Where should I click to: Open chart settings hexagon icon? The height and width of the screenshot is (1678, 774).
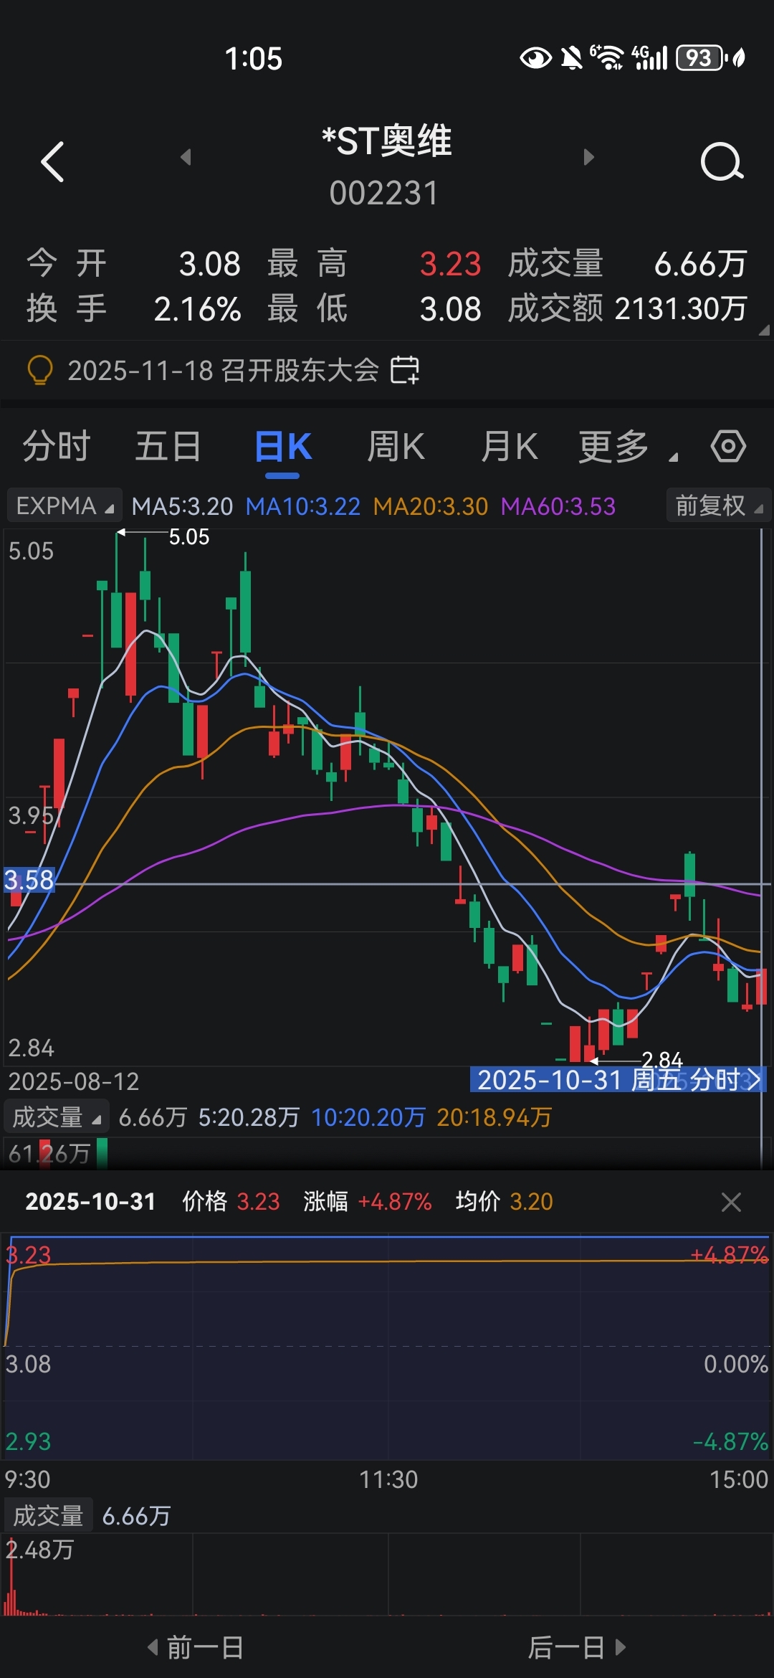[x=728, y=446]
